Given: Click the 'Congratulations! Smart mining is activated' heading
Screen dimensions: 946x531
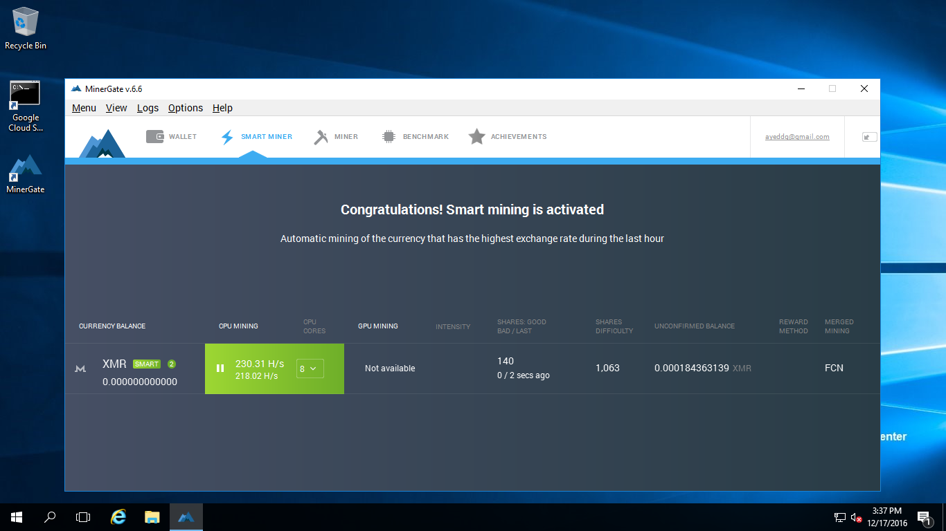Looking at the screenshot, I should [472, 209].
